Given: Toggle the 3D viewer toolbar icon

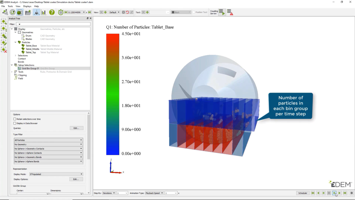Looking at the screenshot, I should 36,12.
